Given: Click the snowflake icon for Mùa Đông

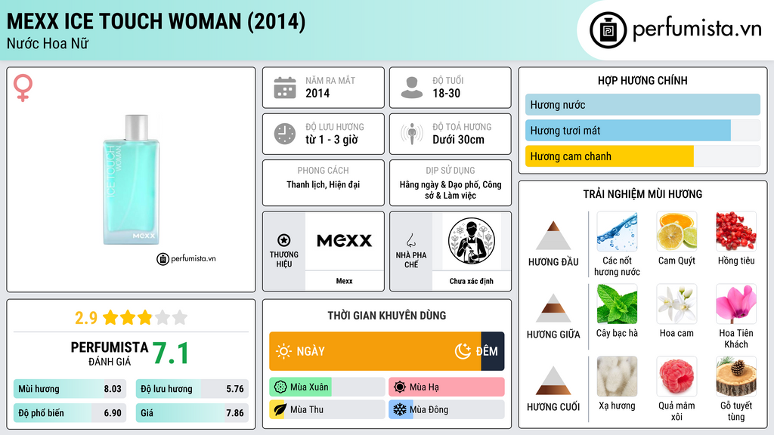Looking at the screenshot, I should [400, 409].
